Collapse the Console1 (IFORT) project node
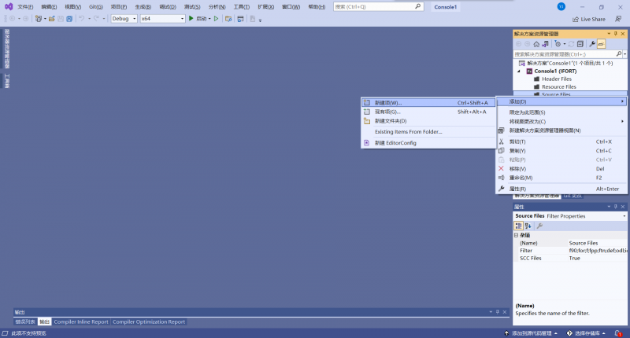Screen dimensions: 630x338 tap(519, 71)
